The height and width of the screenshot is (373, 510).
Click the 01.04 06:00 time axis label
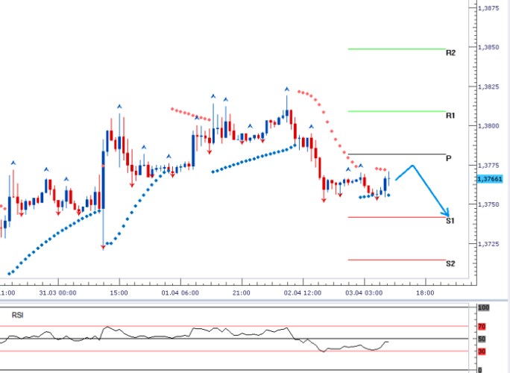(180, 293)
